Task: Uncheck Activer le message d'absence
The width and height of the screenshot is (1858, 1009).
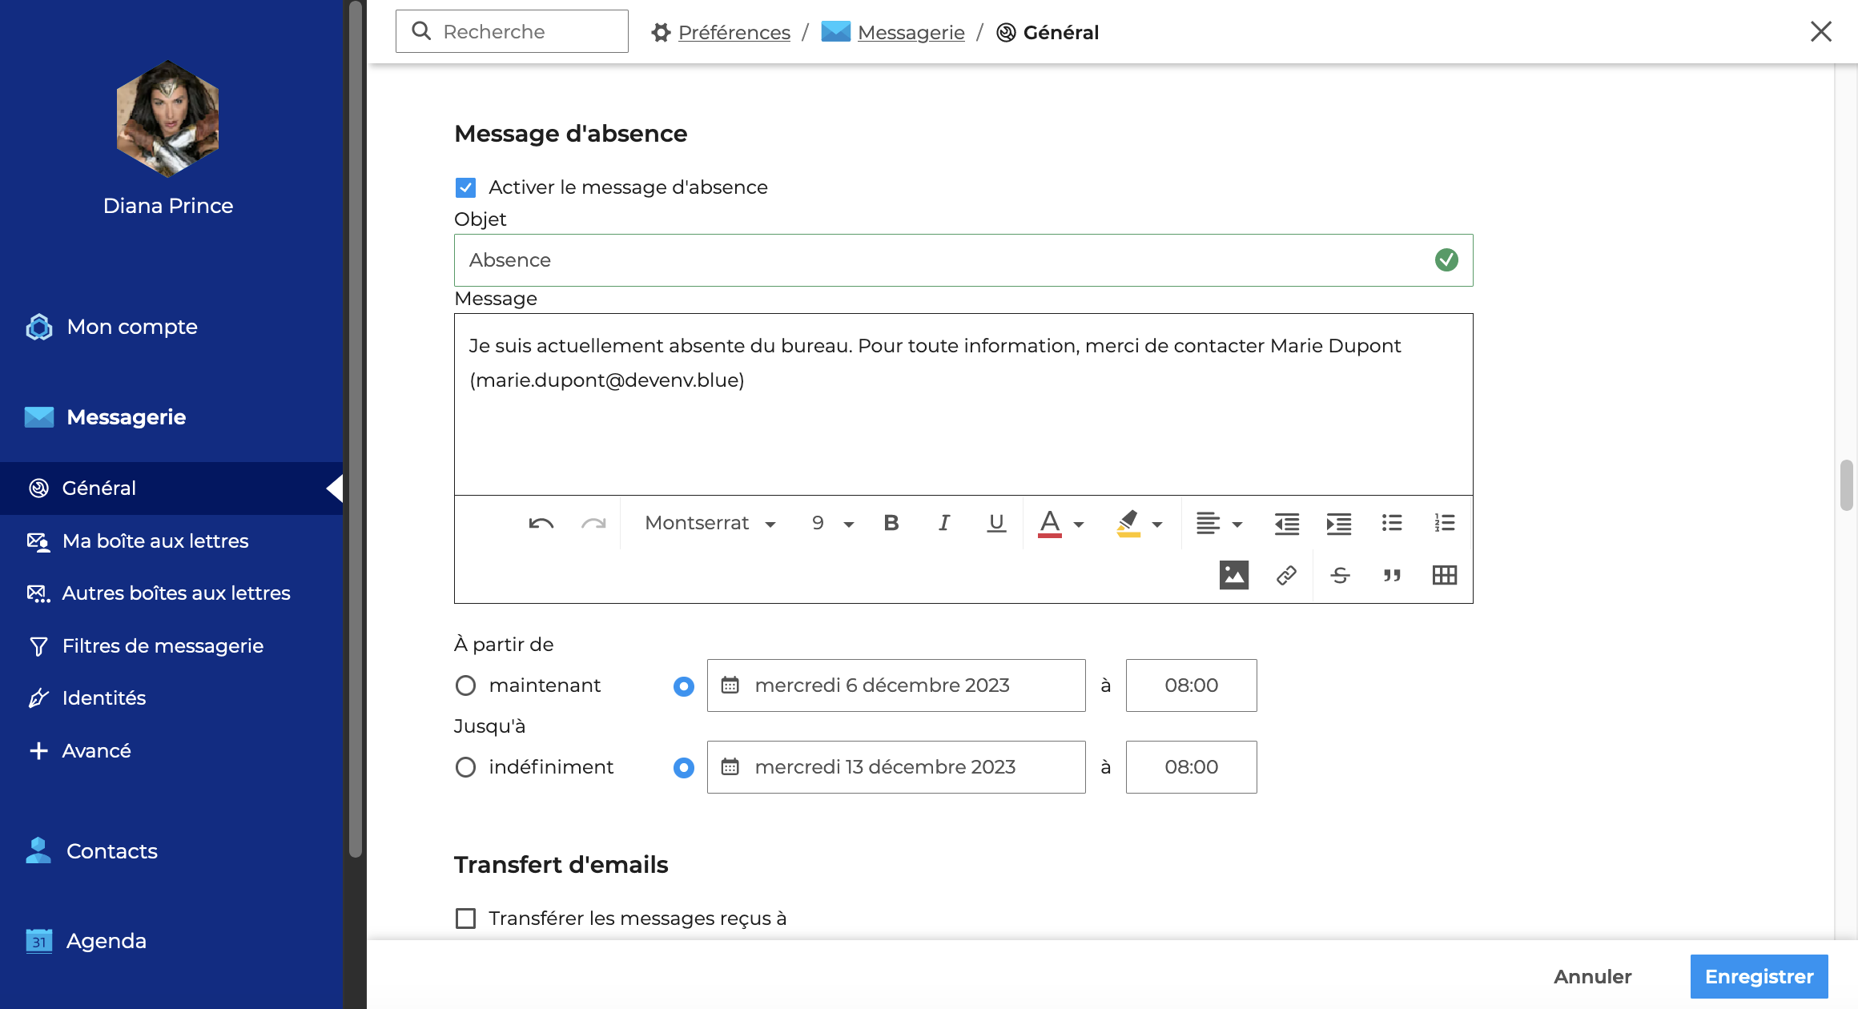Action: coord(465,187)
